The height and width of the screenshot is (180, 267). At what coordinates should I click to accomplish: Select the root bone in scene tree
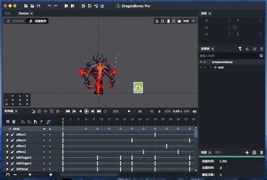pos(221,68)
